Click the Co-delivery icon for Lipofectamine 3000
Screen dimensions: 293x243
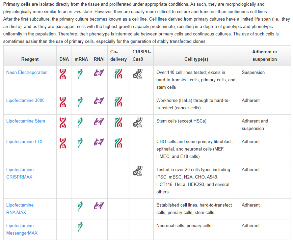[118, 102]
